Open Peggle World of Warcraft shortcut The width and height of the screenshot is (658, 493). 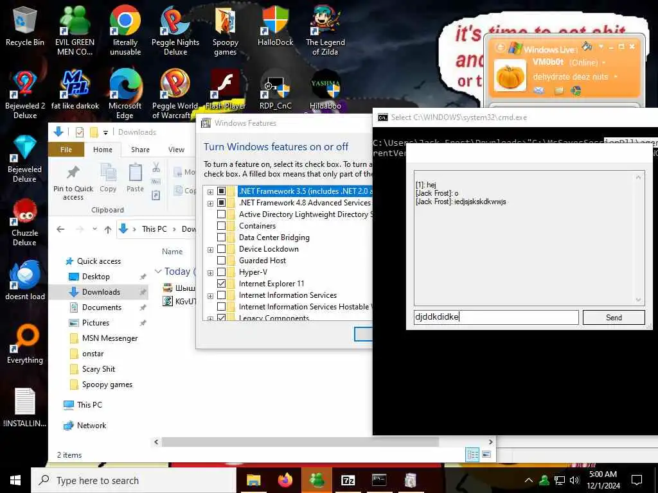pyautogui.click(x=175, y=94)
